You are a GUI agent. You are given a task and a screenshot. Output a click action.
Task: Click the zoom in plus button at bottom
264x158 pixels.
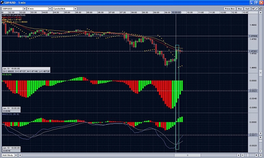[x=256, y=155]
